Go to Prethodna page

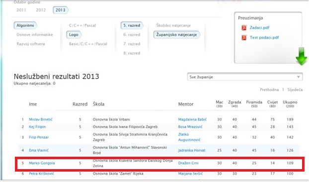[x=269, y=90]
